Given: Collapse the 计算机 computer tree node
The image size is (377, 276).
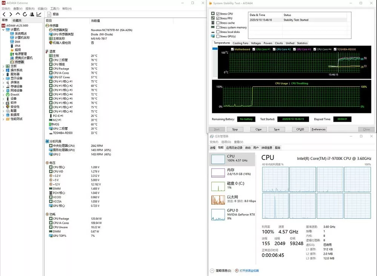Looking at the screenshot, I should pyautogui.click(x=3, y=29).
